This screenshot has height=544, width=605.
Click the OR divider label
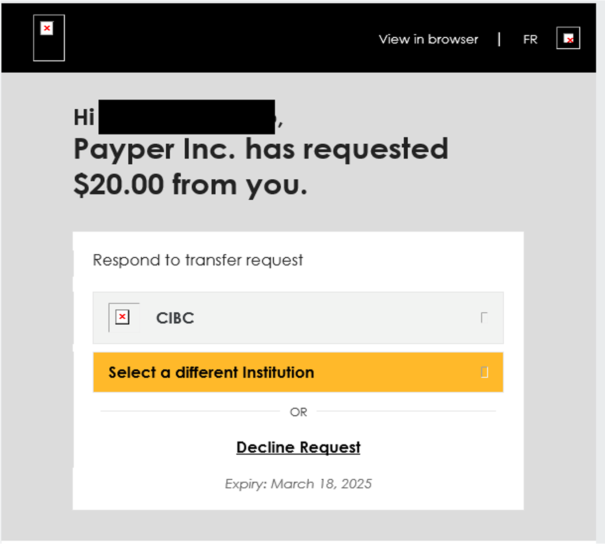[298, 412]
